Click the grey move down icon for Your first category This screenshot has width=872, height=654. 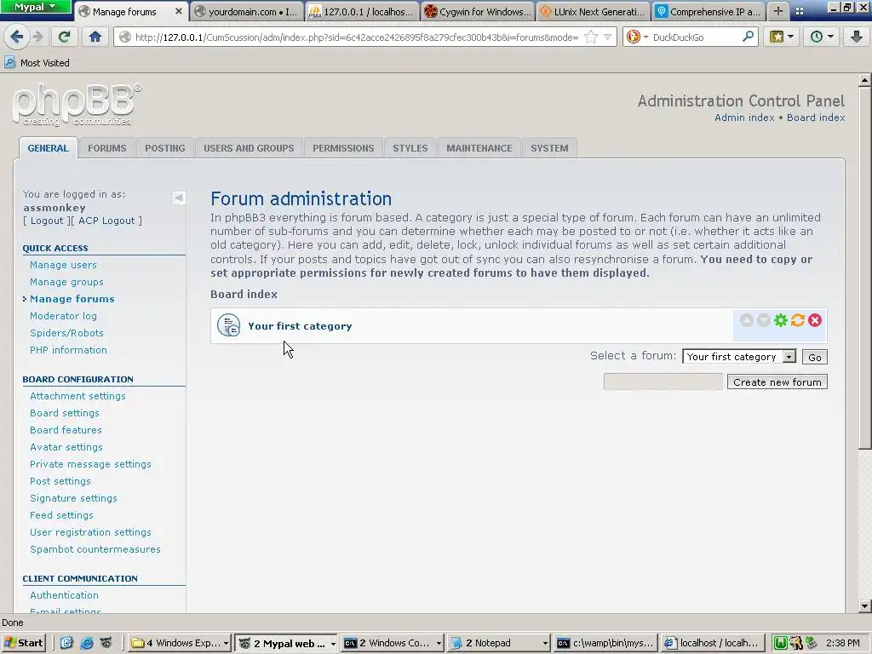(x=764, y=320)
